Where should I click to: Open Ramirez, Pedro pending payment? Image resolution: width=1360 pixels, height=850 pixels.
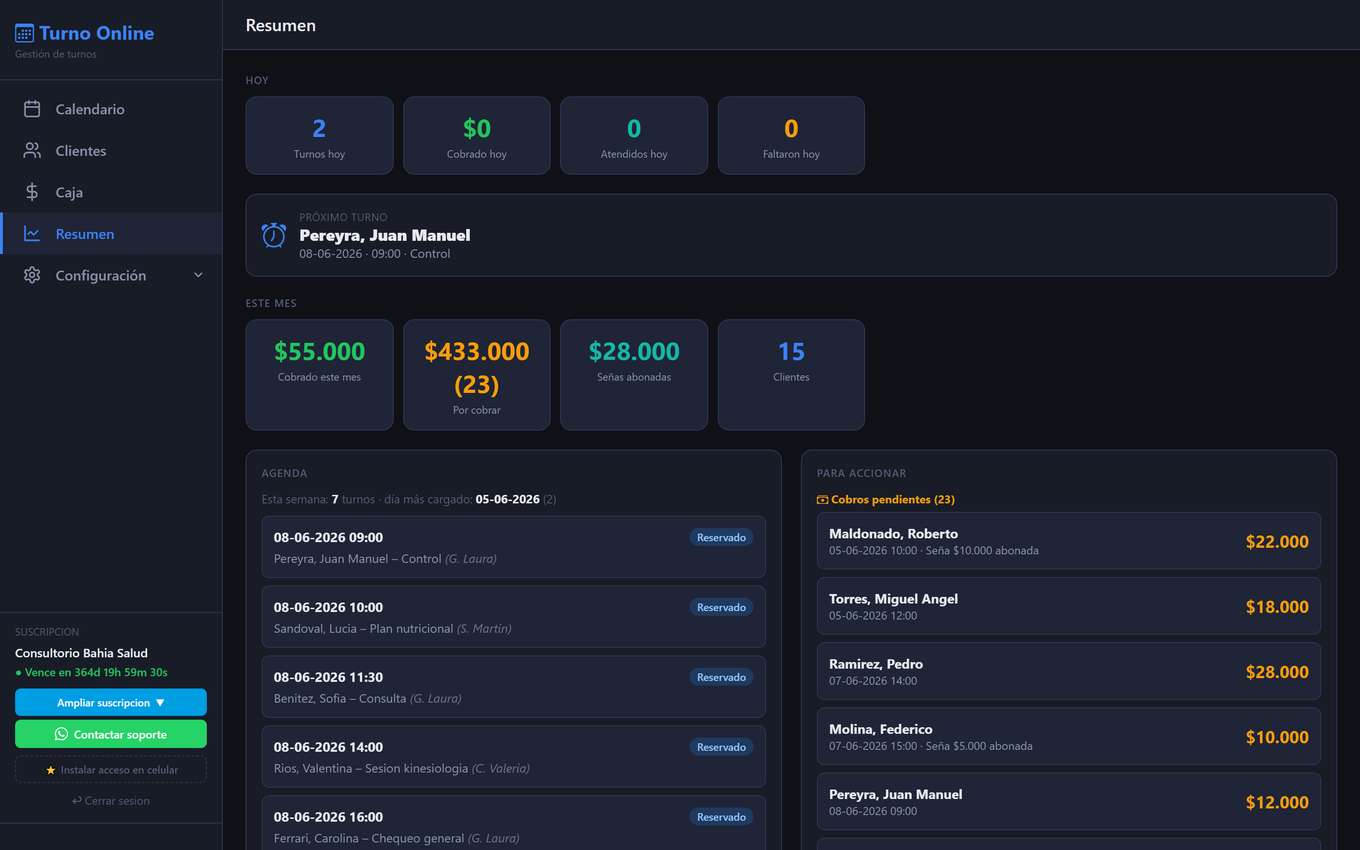tap(1069, 671)
